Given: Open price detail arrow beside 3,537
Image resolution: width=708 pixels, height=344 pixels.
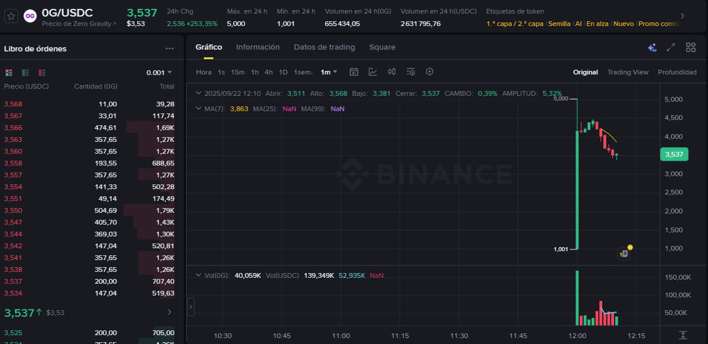Looking at the screenshot, I should point(170,312).
